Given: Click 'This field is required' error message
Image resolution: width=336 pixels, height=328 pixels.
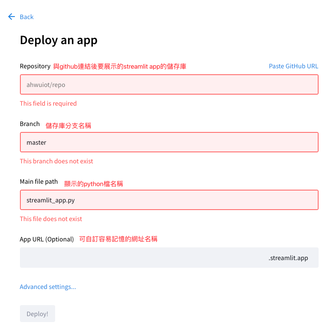Looking at the screenshot, I should tap(48, 104).
